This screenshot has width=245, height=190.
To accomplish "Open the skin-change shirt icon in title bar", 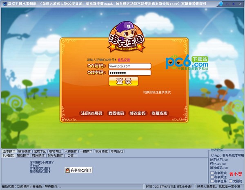I will pos(221,3).
